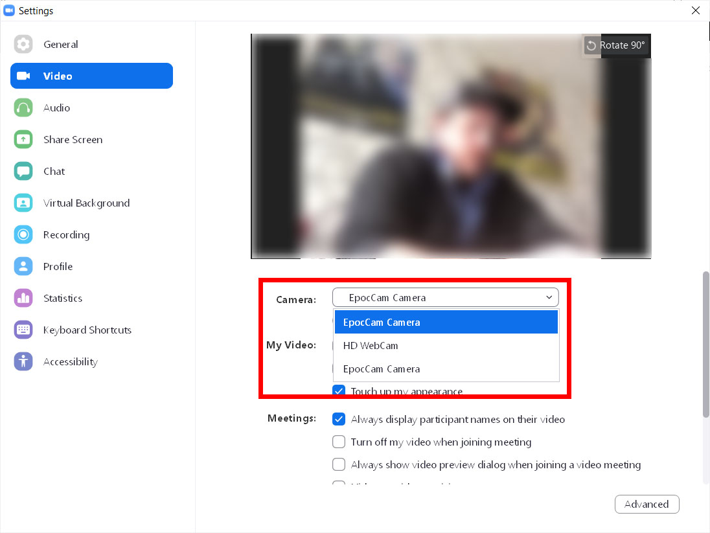Viewport: 710px width, 533px height.
Task: Go to the Share Screen settings
Action: [x=91, y=139]
